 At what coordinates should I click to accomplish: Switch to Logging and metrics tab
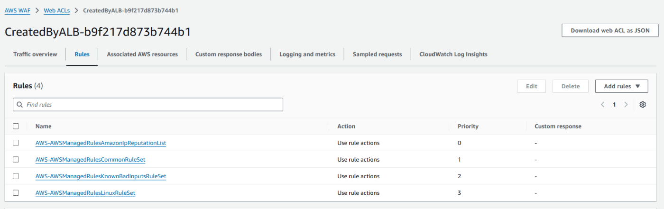tap(307, 55)
